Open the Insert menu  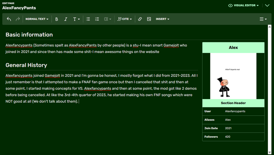tap(163, 19)
